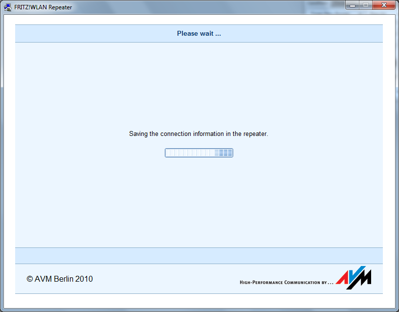The width and height of the screenshot is (399, 312).
Task: Click the highlighted blue segment of the progress bar
Action: pyautogui.click(x=224, y=153)
